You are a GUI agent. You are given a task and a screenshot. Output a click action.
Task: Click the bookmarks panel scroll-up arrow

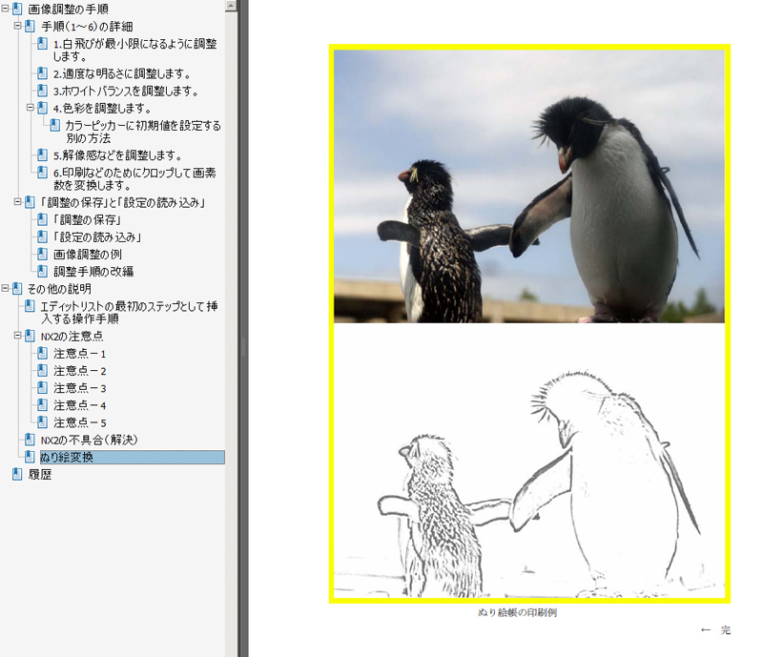pos(232,6)
